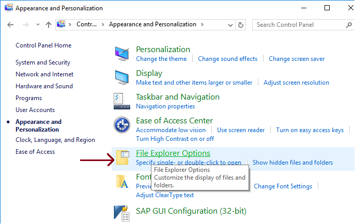The height and width of the screenshot is (224, 355).
Task: Expand chevron after Appearance and Personalization breadcrumb
Action: [x=202, y=24]
